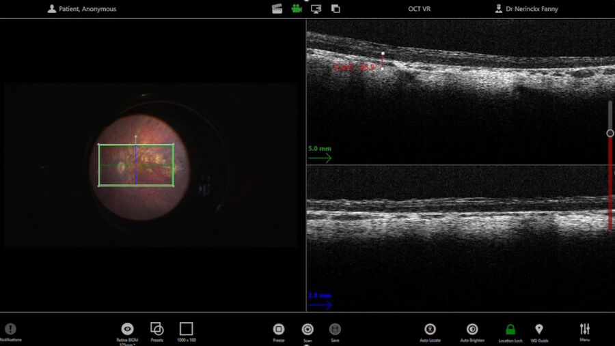Open the Notifications panel
Image resolution: width=615 pixels, height=346 pixels.
pos(10,332)
